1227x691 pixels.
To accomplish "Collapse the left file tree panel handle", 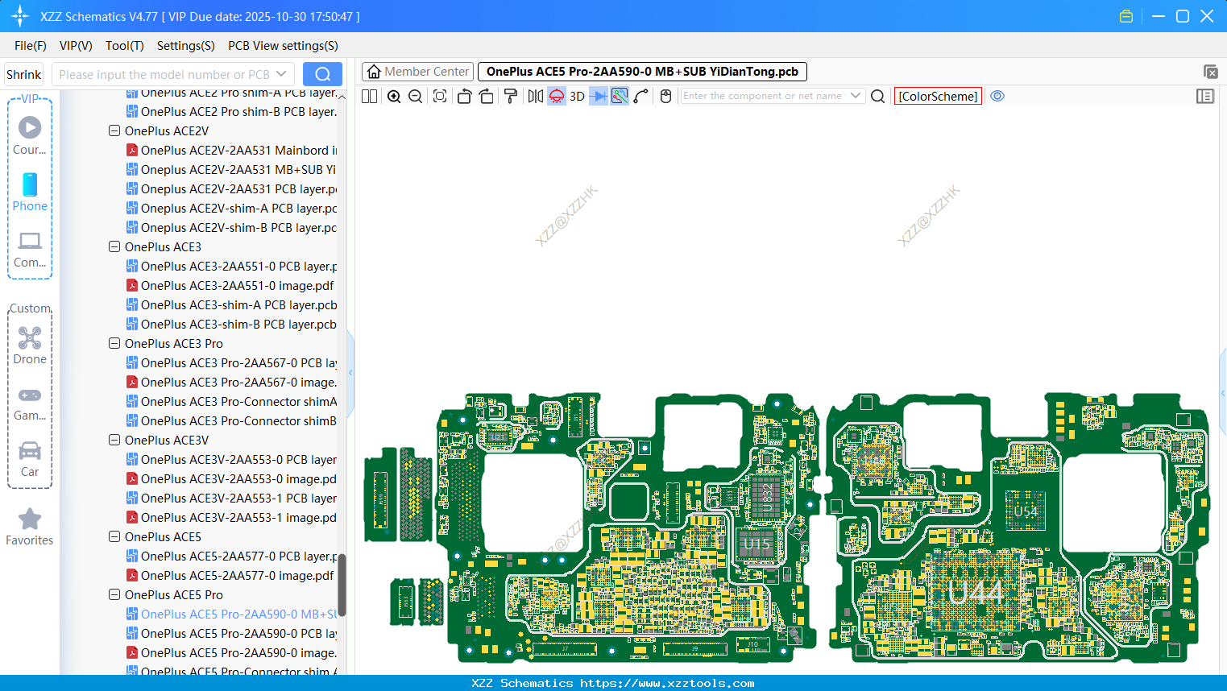I will pyautogui.click(x=350, y=373).
